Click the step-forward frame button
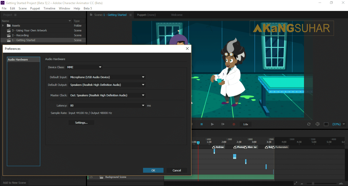 point(223,124)
